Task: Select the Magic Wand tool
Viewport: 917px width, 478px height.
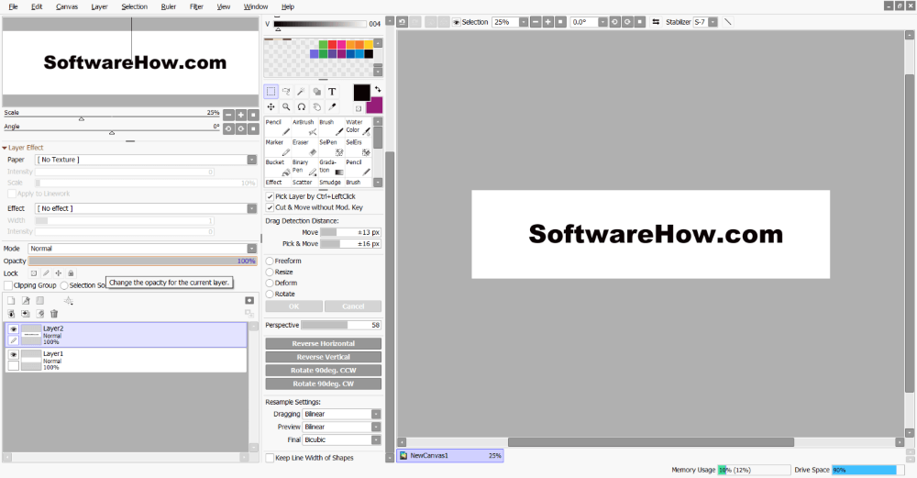Action: click(x=301, y=91)
